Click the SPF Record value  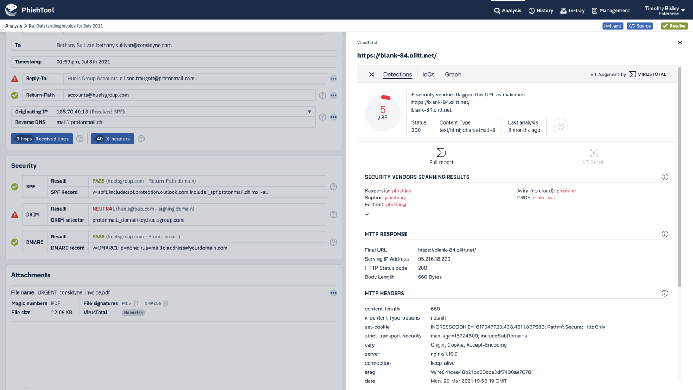pos(180,192)
